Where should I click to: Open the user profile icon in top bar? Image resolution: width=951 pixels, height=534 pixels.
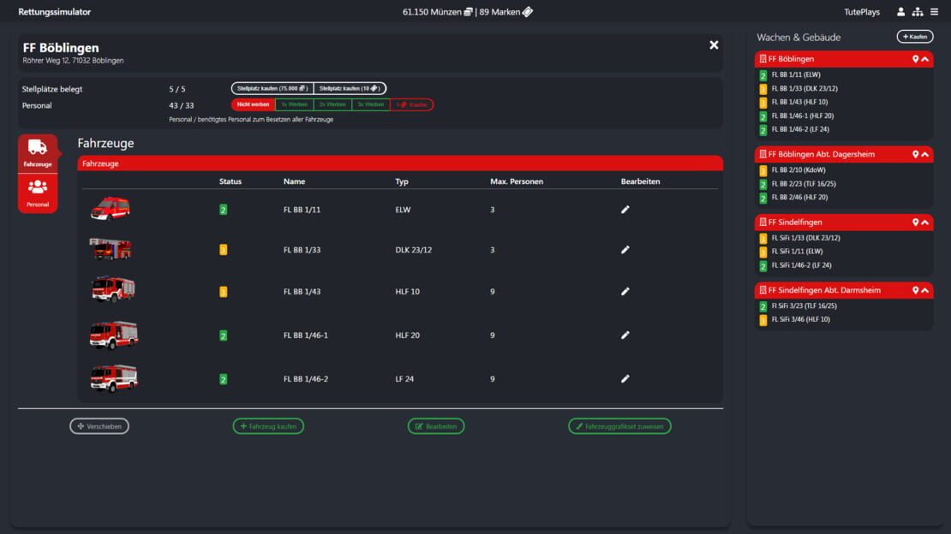pyautogui.click(x=900, y=12)
